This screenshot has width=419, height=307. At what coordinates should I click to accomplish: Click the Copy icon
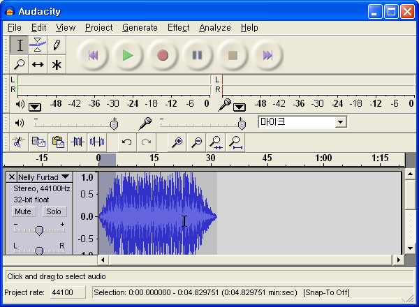(x=38, y=142)
